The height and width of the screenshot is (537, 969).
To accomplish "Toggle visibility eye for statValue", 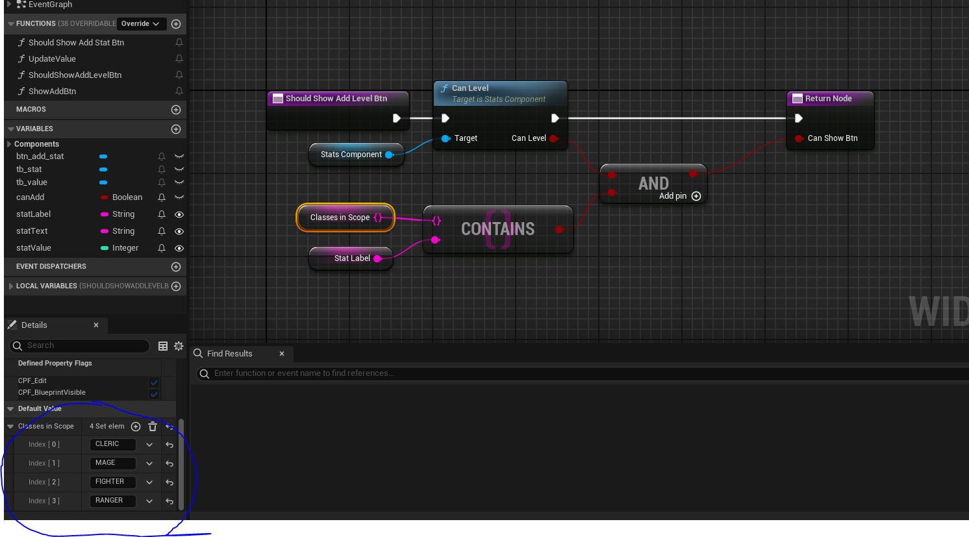I will tap(179, 248).
